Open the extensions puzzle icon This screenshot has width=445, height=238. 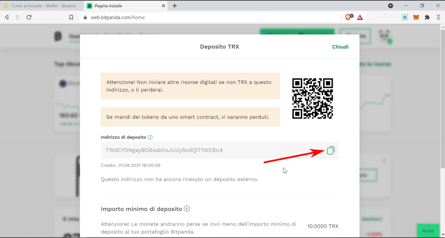pyautogui.click(x=427, y=17)
